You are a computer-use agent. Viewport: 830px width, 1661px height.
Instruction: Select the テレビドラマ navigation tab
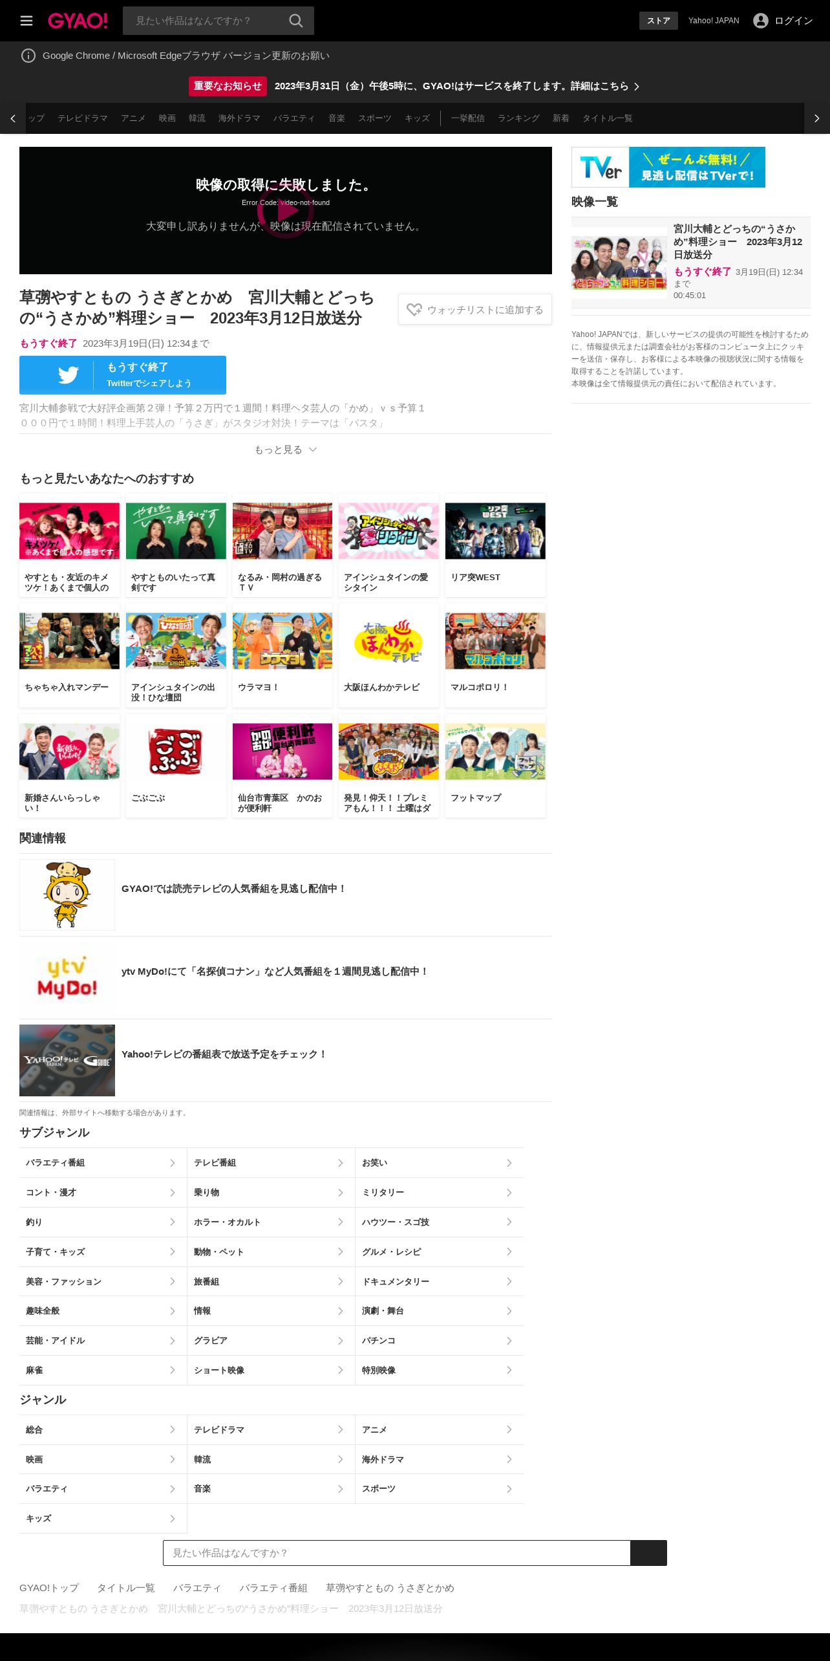tap(83, 118)
